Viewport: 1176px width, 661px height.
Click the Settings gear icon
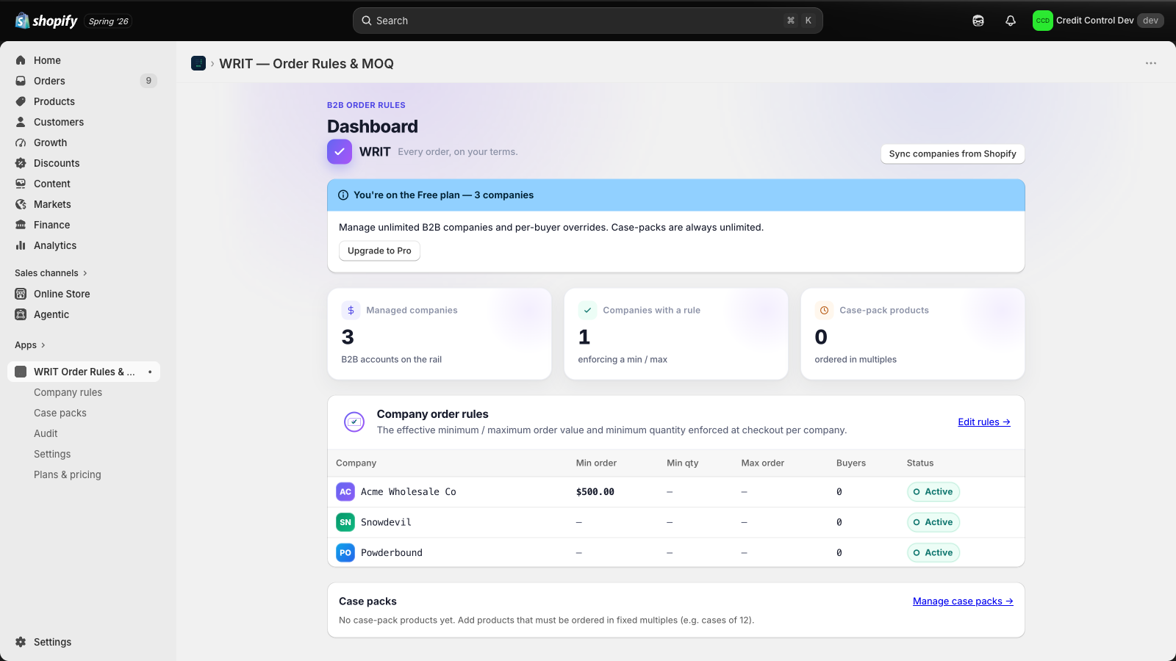pyautogui.click(x=21, y=642)
